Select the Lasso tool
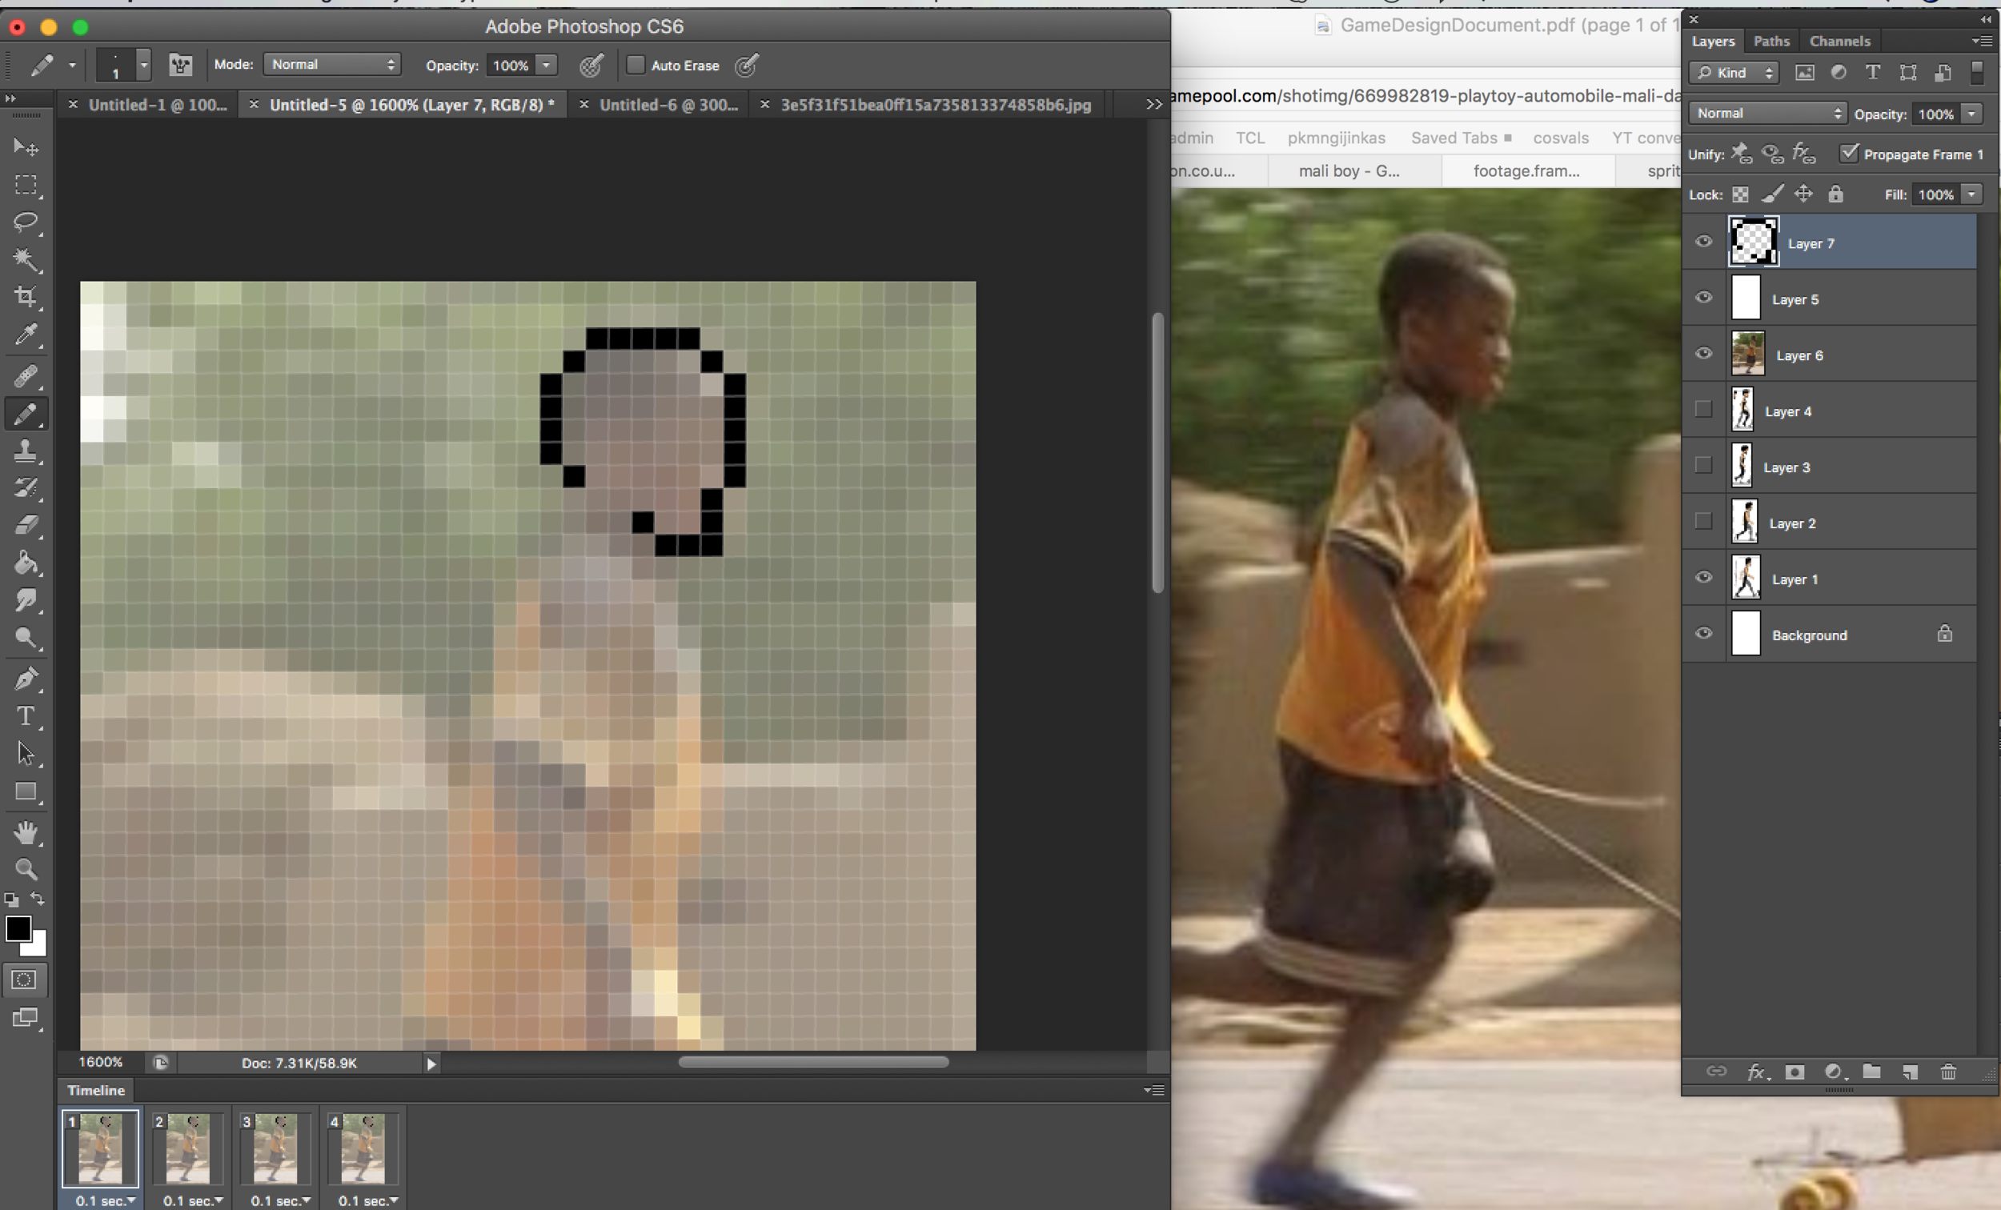2001x1210 pixels. point(25,222)
